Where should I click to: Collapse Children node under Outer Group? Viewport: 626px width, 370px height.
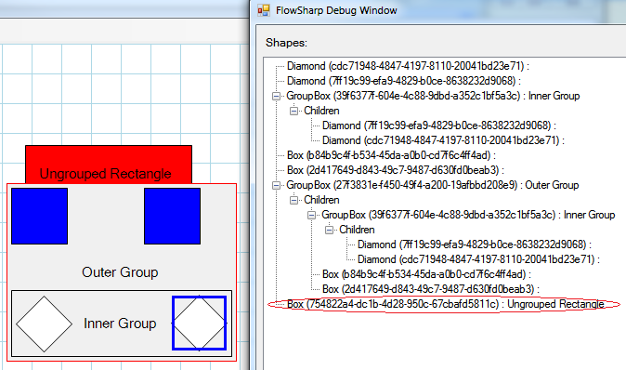293,200
